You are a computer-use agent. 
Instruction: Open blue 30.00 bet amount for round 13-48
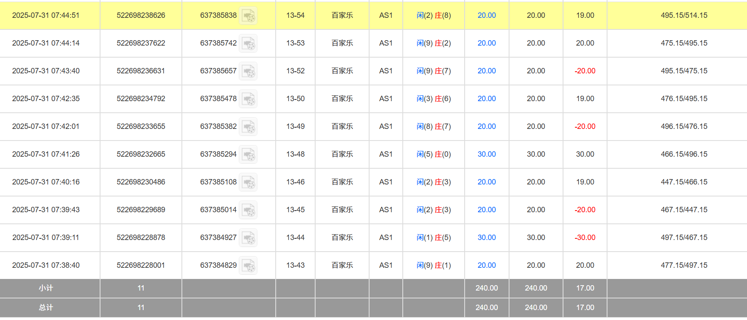pyautogui.click(x=486, y=154)
